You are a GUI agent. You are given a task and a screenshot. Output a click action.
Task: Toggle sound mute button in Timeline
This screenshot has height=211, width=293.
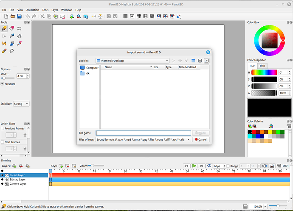[265, 166]
